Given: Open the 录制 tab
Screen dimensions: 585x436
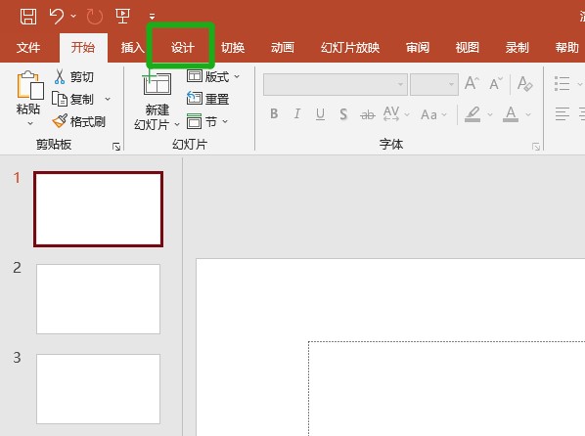Looking at the screenshot, I should [x=517, y=47].
